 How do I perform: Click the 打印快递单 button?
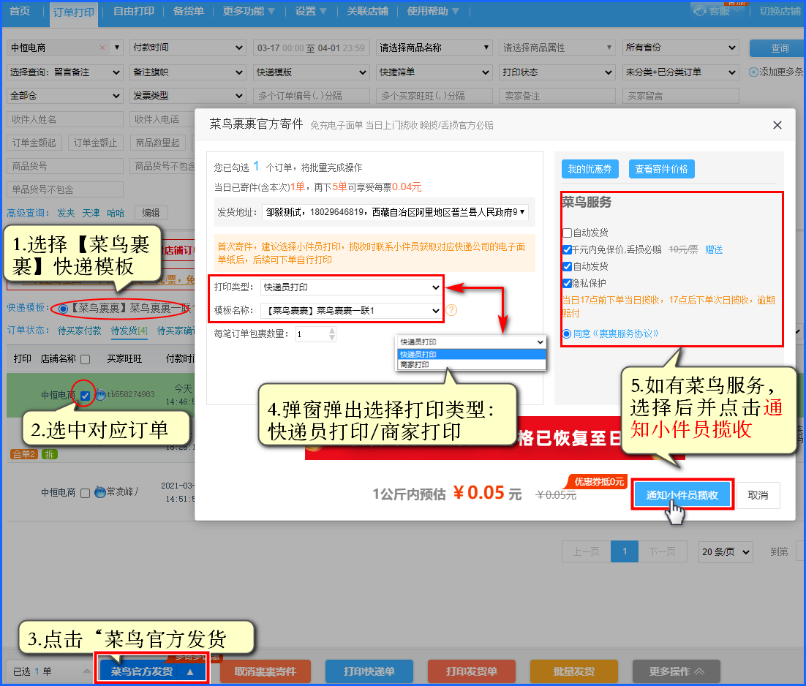pos(369,671)
